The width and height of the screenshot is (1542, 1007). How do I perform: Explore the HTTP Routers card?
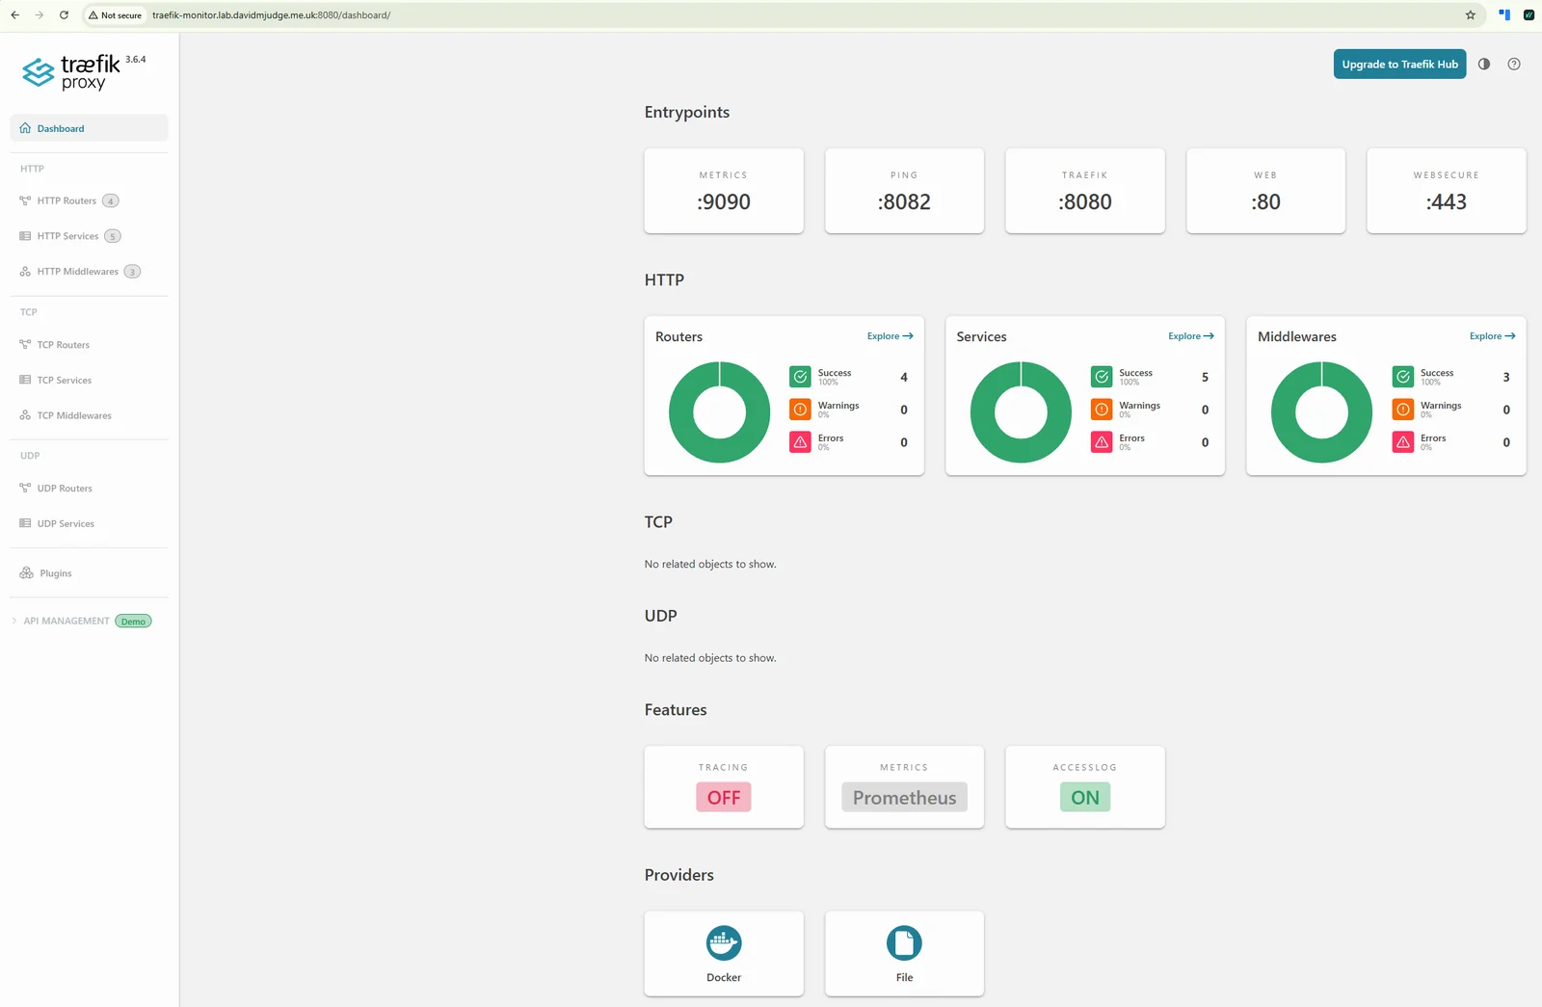point(890,336)
